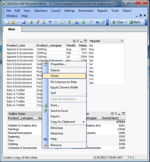Expand the toolbar overflow options arrow
This screenshot has width=150, height=162.
[107, 23]
